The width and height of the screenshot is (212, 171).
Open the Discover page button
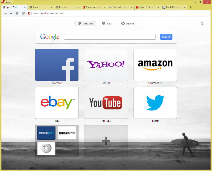pos(128,24)
